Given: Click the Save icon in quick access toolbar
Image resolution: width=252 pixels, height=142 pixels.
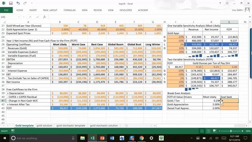Looking at the screenshot, I should pyautogui.click(x=11, y=3).
